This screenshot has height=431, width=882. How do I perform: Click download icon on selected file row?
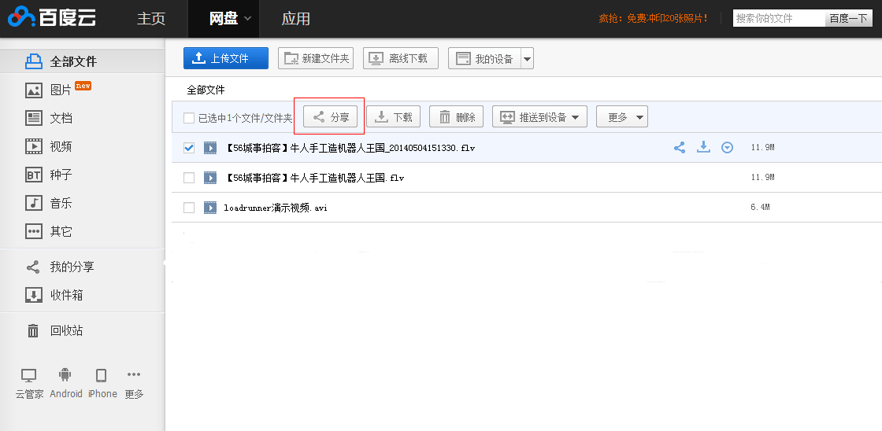coord(703,147)
